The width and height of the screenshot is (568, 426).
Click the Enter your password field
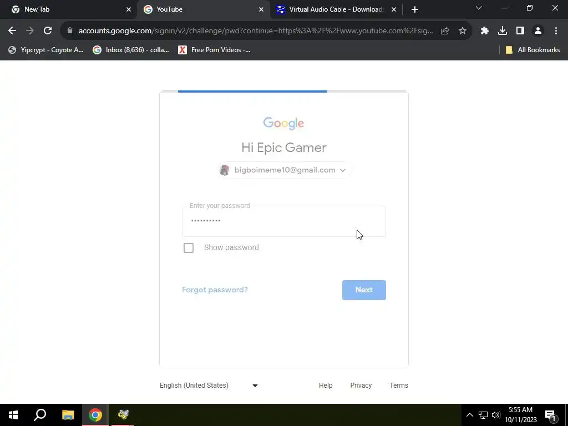284,221
